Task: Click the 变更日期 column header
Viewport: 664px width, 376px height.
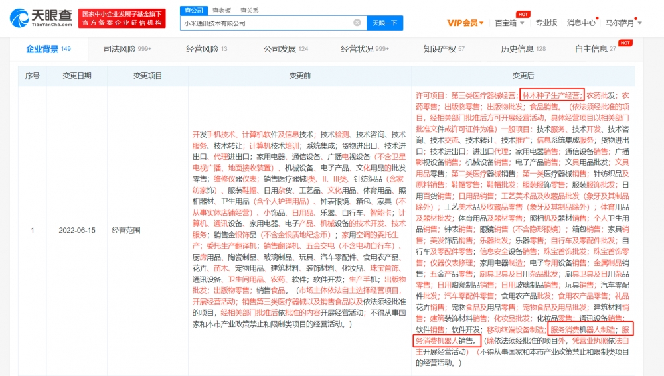Action: coord(77,76)
